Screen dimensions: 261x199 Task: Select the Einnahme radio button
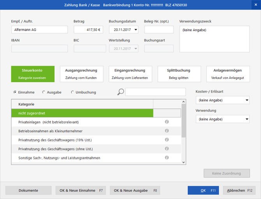[15, 92]
